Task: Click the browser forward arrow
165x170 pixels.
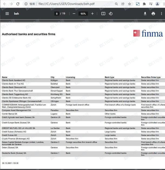Action: tap(11, 4)
